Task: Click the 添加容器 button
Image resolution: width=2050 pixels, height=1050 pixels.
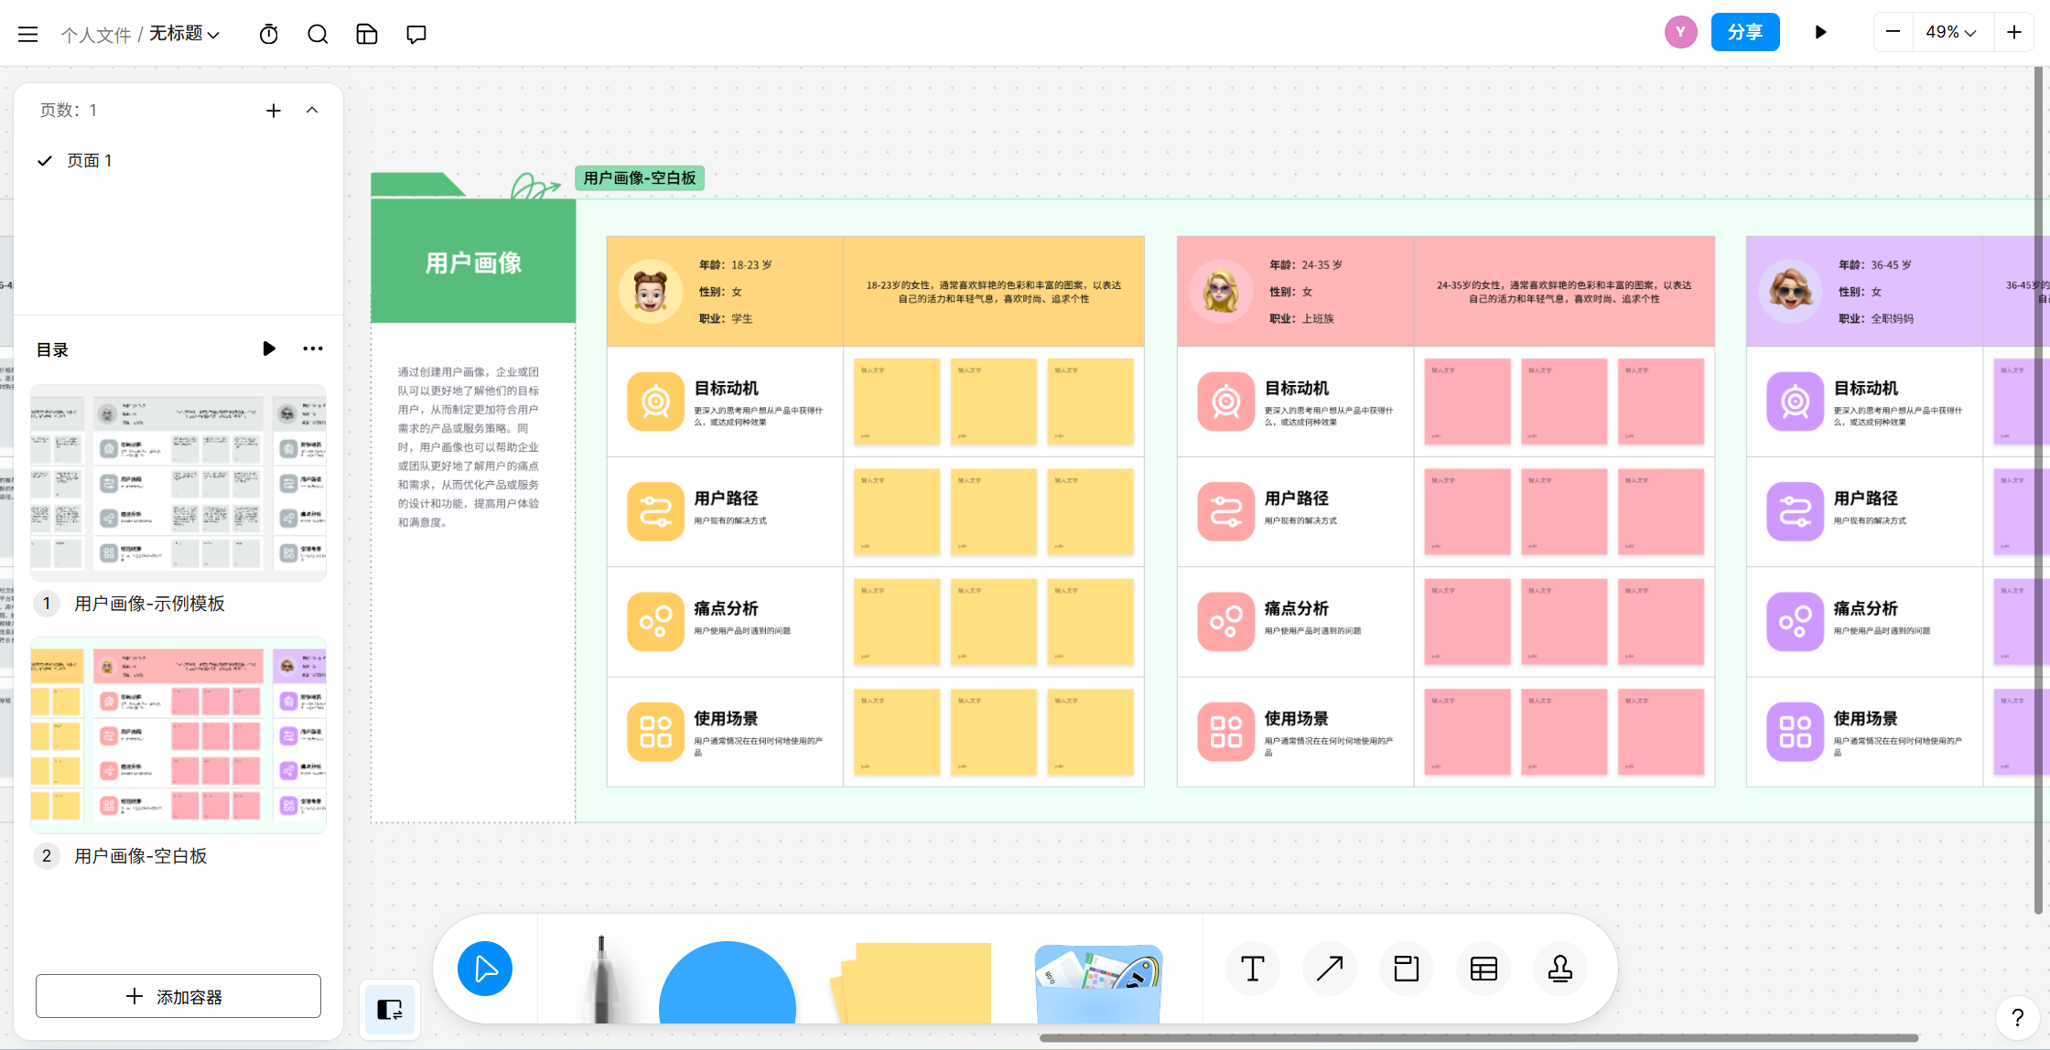Action: pyautogui.click(x=178, y=996)
